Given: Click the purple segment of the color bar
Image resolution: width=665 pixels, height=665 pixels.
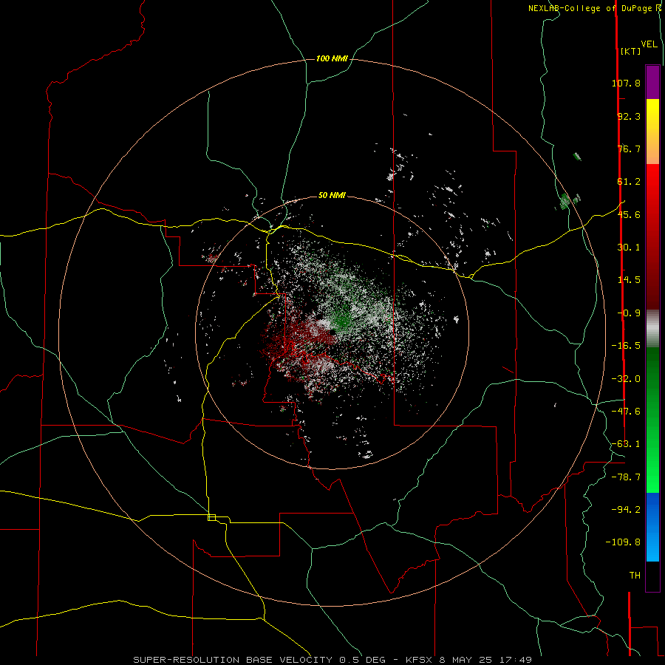Looking at the screenshot, I should point(652,82).
